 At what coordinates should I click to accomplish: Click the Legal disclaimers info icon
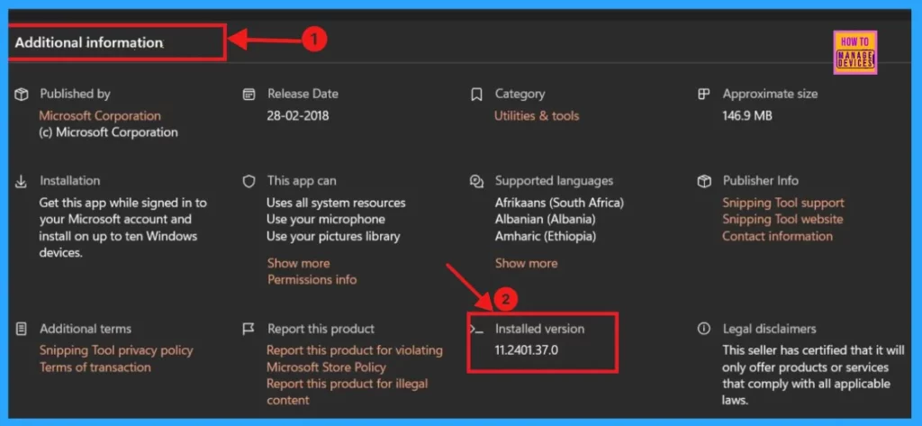coord(704,329)
